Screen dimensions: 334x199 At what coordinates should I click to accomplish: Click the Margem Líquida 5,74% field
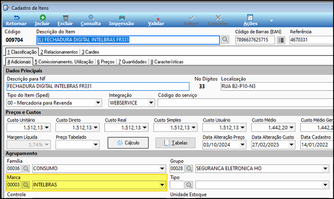click(x=29, y=145)
